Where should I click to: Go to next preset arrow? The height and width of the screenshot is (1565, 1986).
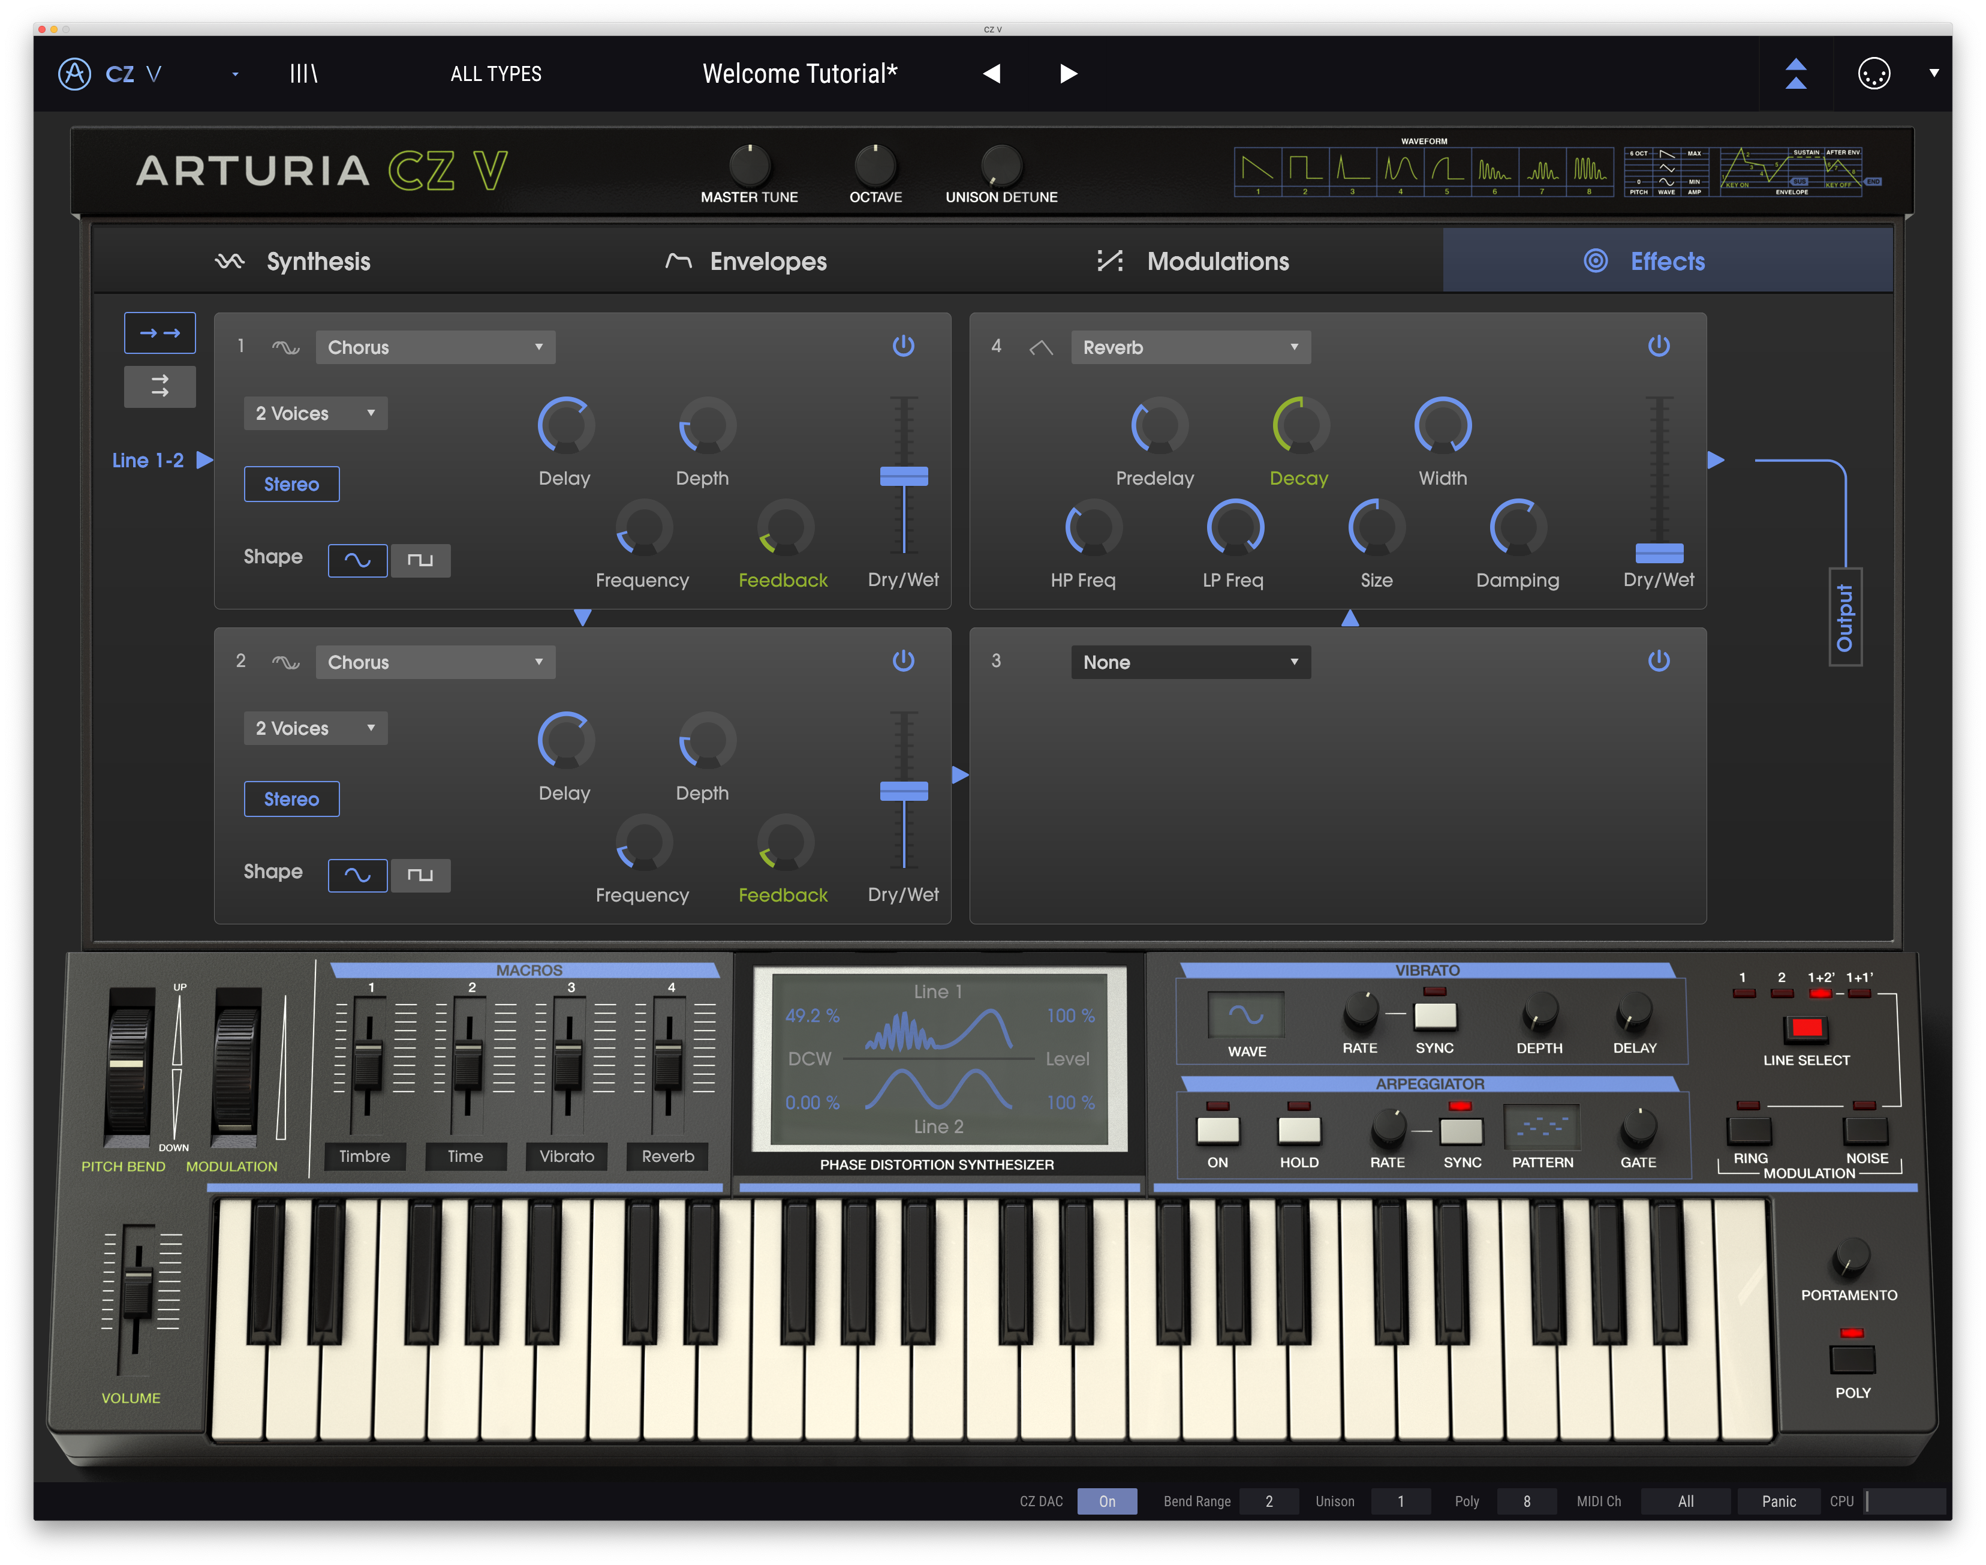pyautogui.click(x=1068, y=73)
